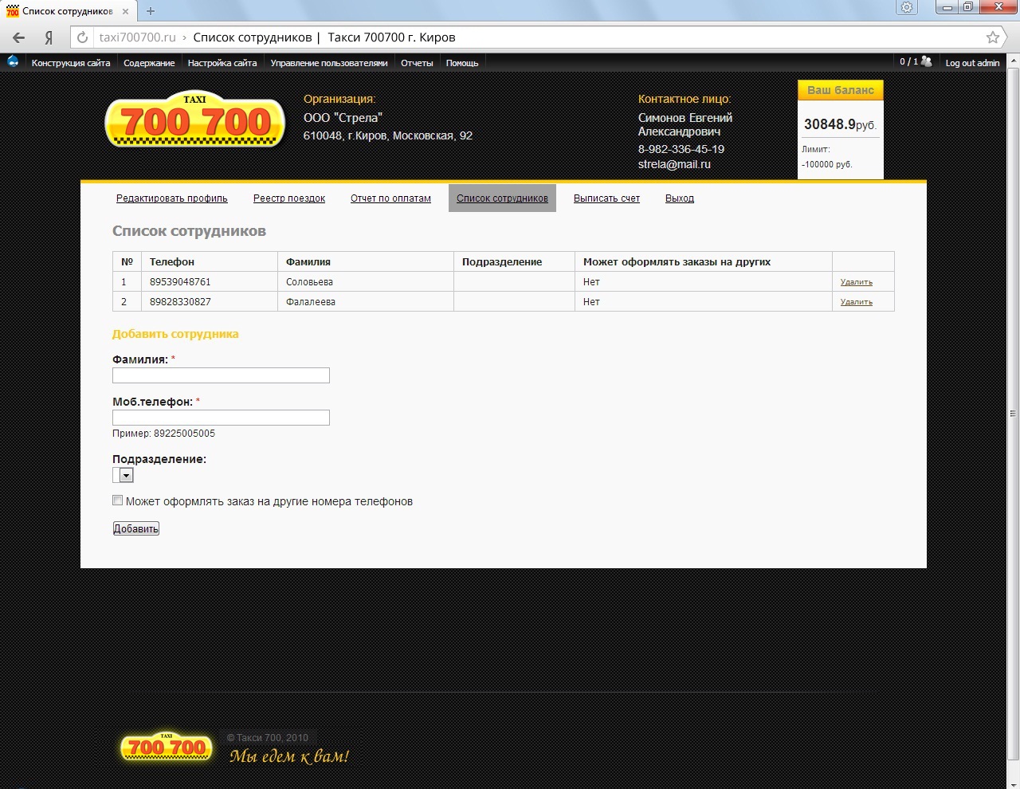Image resolution: width=1020 pixels, height=789 pixels.
Task: Click the users count icon in admin bar
Action: [925, 61]
